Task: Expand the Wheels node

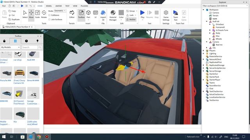Action: click(210, 39)
